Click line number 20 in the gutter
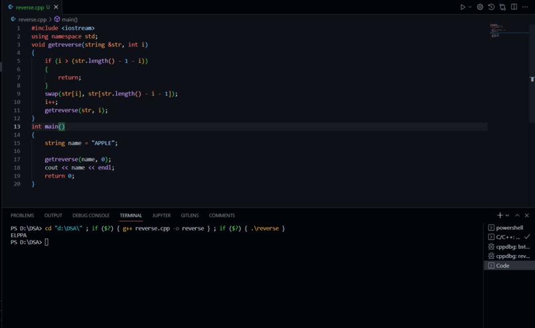Viewport: 535px width, 328px height. [17, 184]
